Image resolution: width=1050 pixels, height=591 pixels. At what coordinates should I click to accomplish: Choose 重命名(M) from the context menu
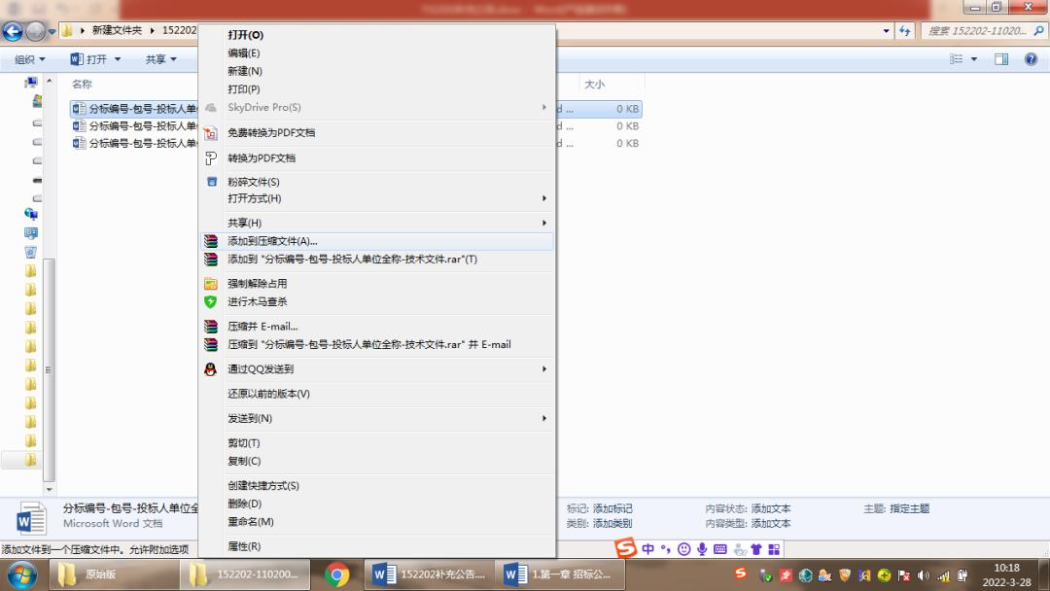pos(250,522)
